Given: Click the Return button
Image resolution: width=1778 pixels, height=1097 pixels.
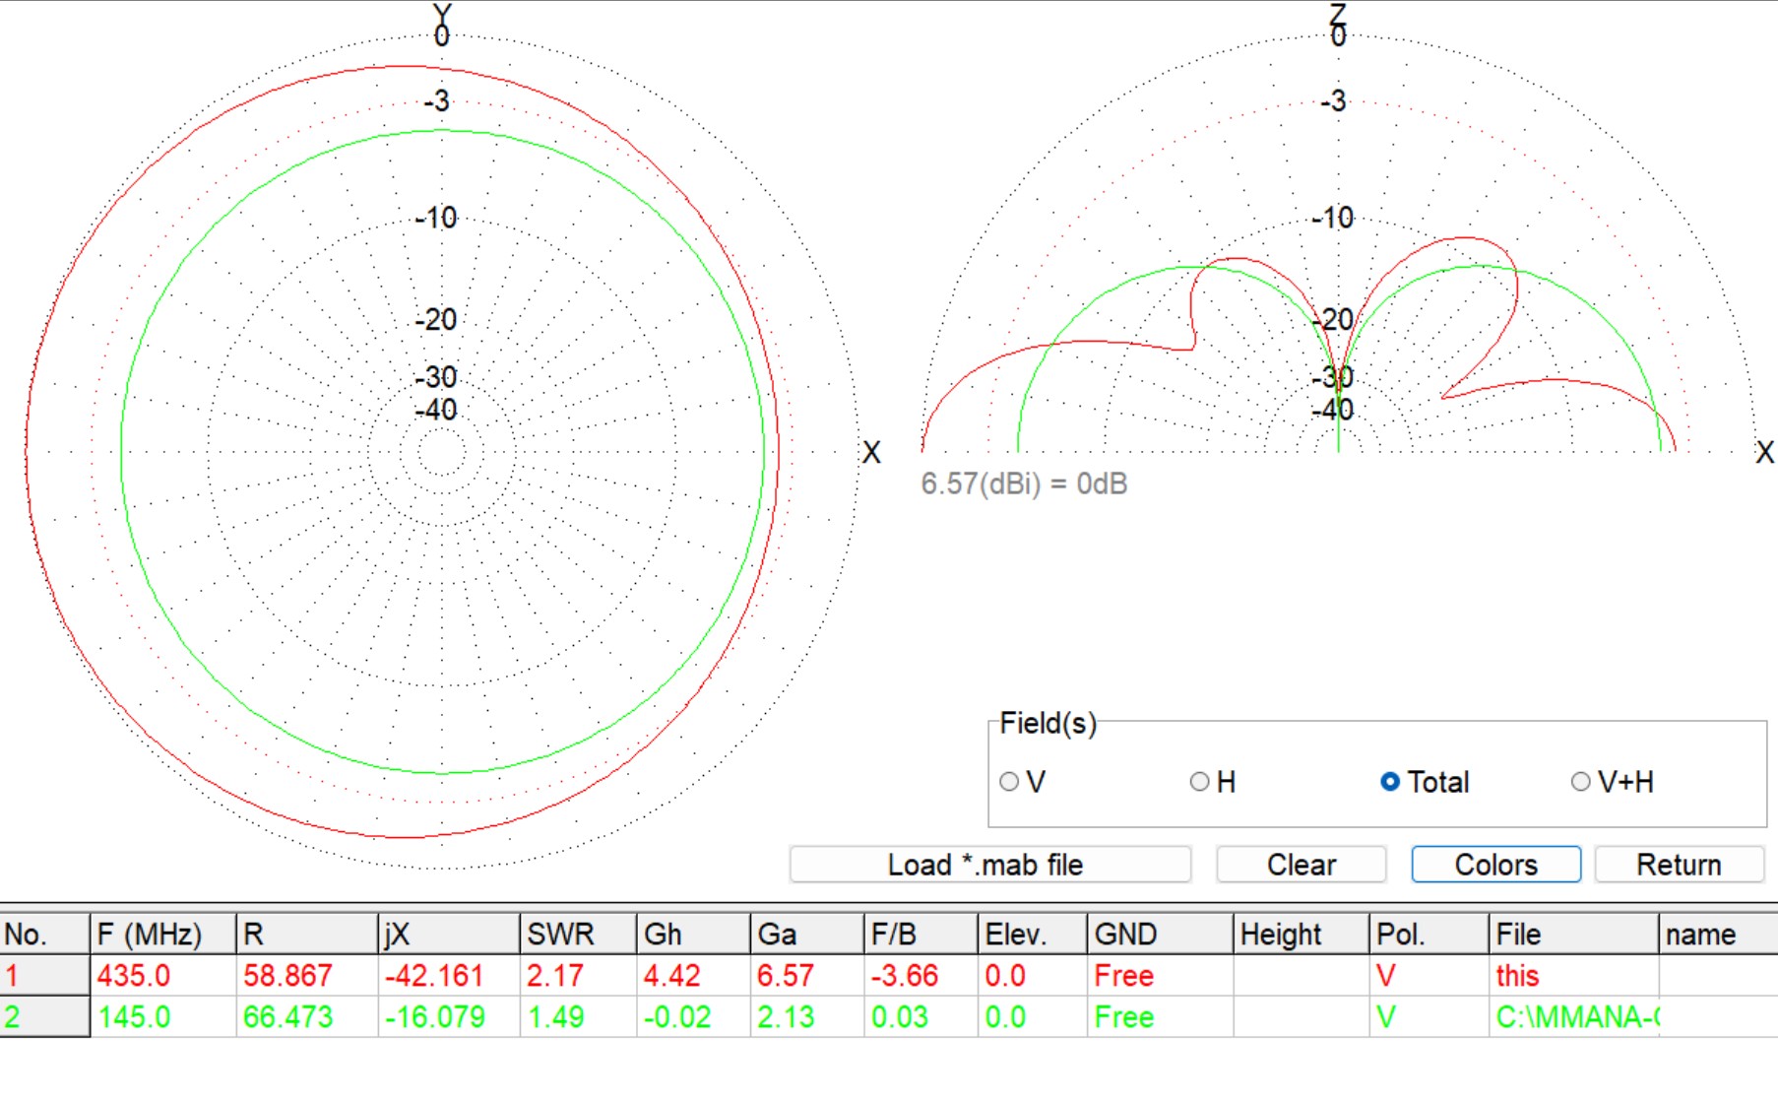Looking at the screenshot, I should tap(1679, 865).
